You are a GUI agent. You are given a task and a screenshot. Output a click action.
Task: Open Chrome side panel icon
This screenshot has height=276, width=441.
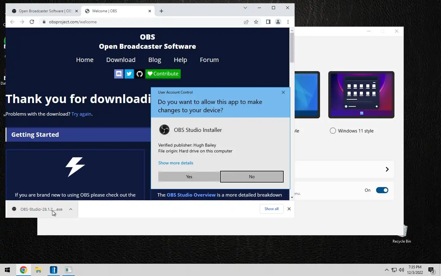click(x=268, y=22)
